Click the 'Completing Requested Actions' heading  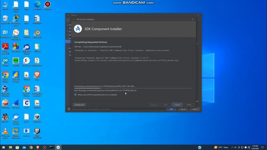[x=91, y=42]
